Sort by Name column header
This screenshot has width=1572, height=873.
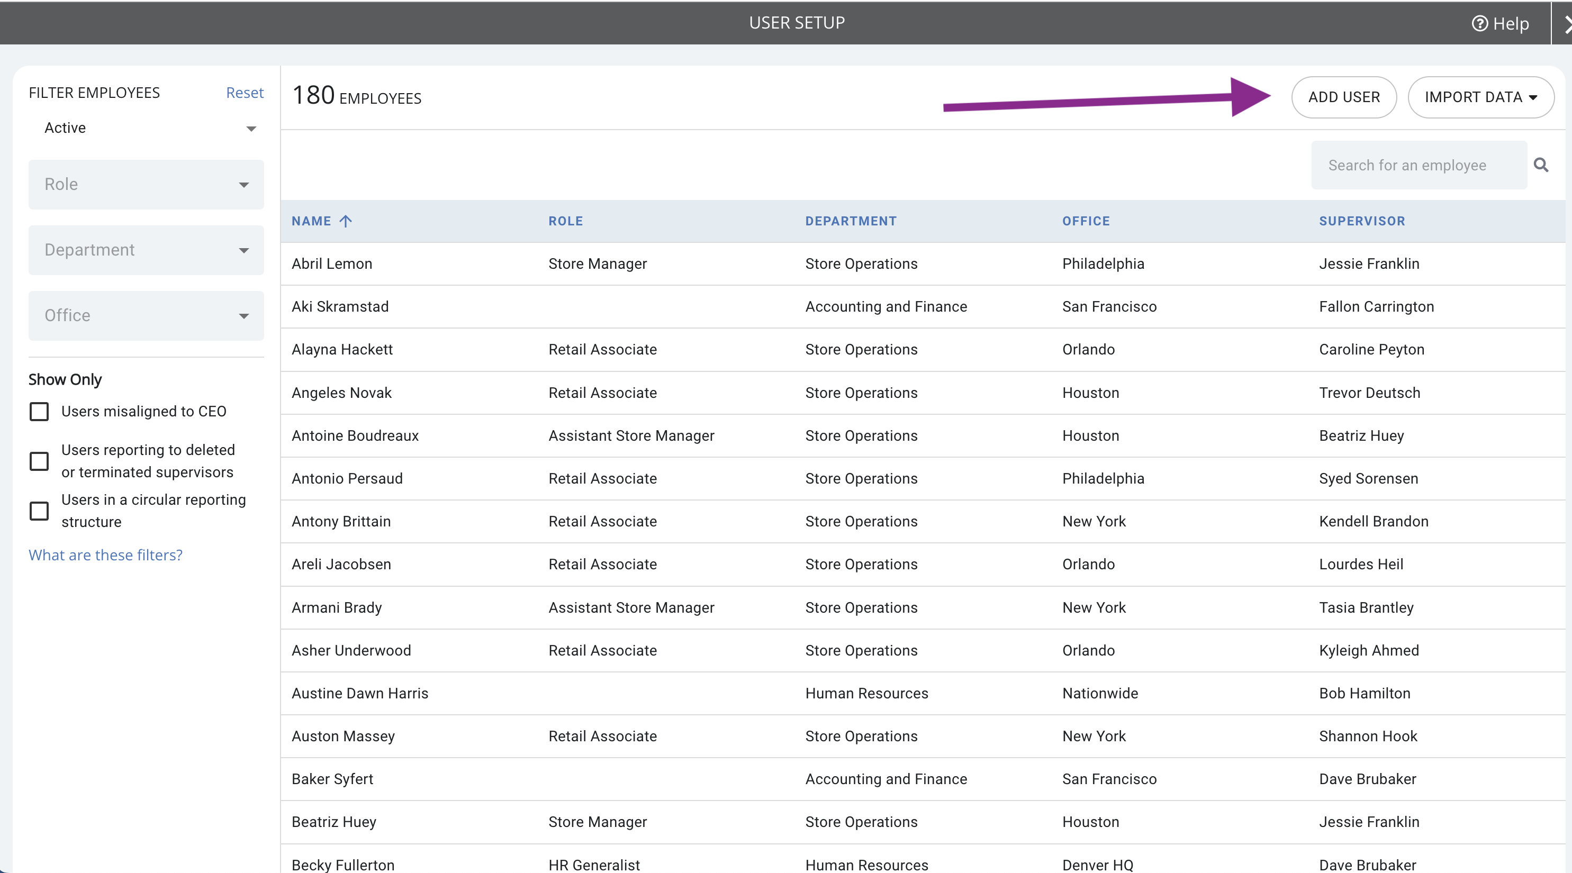[311, 222]
